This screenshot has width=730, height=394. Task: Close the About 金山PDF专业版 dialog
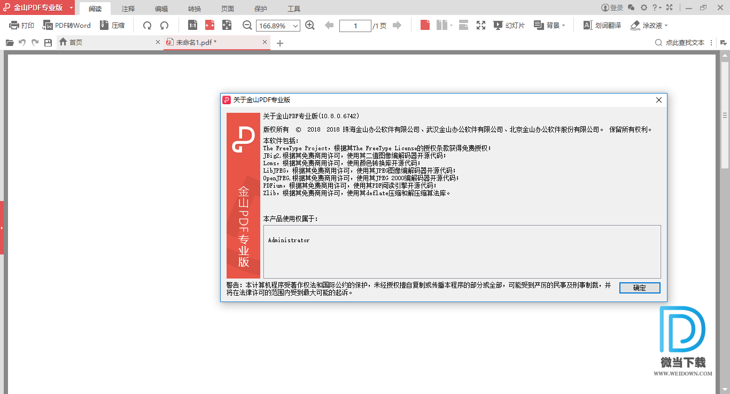pos(659,100)
